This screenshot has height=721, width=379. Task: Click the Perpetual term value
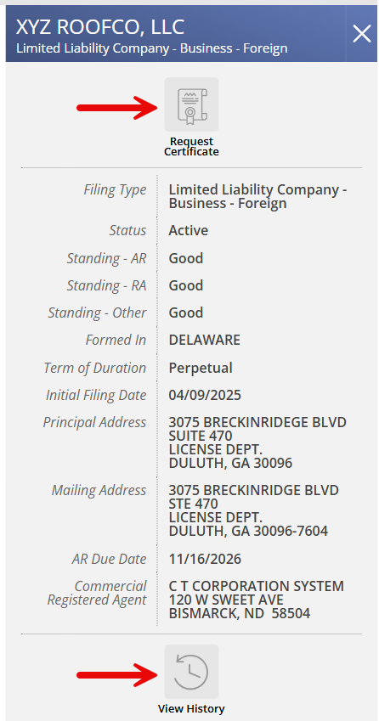(x=201, y=369)
